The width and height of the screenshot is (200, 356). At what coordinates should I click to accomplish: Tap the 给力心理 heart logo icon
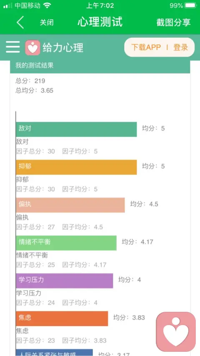[x=32, y=48]
